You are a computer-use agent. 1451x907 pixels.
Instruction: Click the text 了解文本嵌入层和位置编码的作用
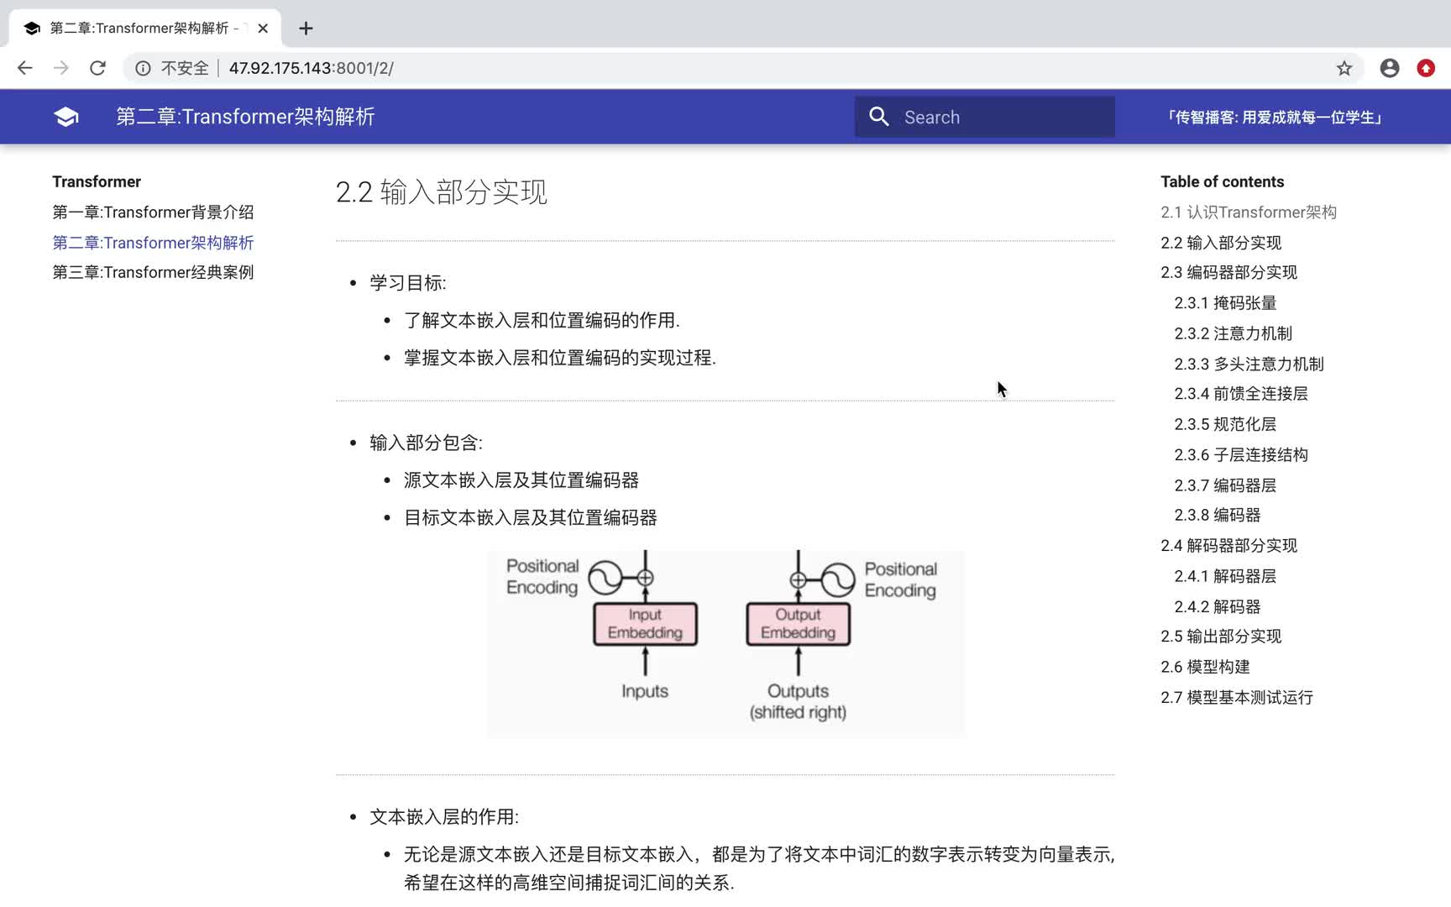[x=542, y=321]
